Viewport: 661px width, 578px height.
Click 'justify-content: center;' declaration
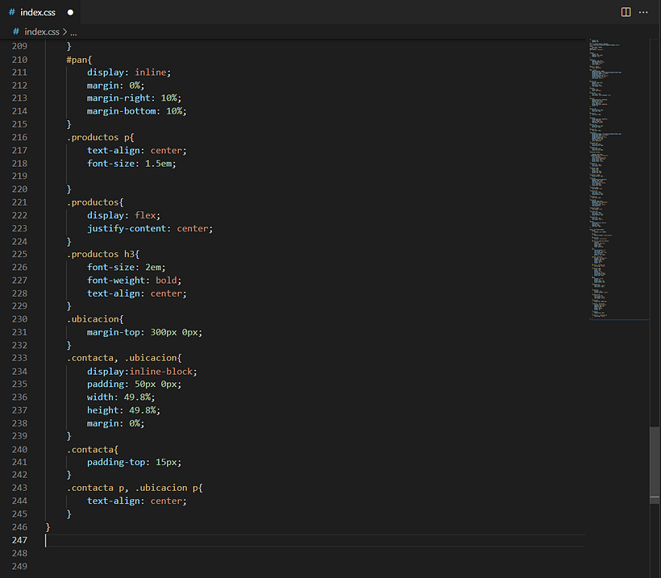pos(150,228)
